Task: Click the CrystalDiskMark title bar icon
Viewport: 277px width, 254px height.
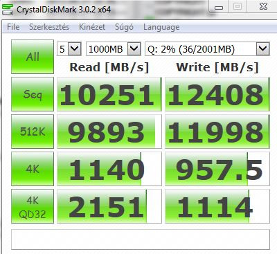Action: click(8, 10)
